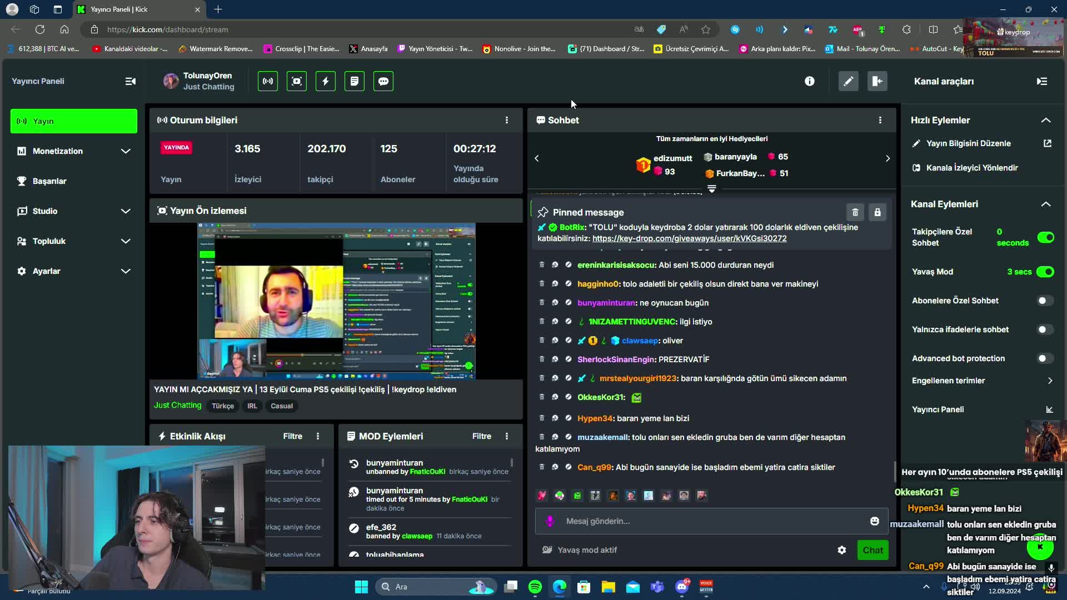Expand the Topluluk menu
The width and height of the screenshot is (1067, 600).
coord(73,241)
